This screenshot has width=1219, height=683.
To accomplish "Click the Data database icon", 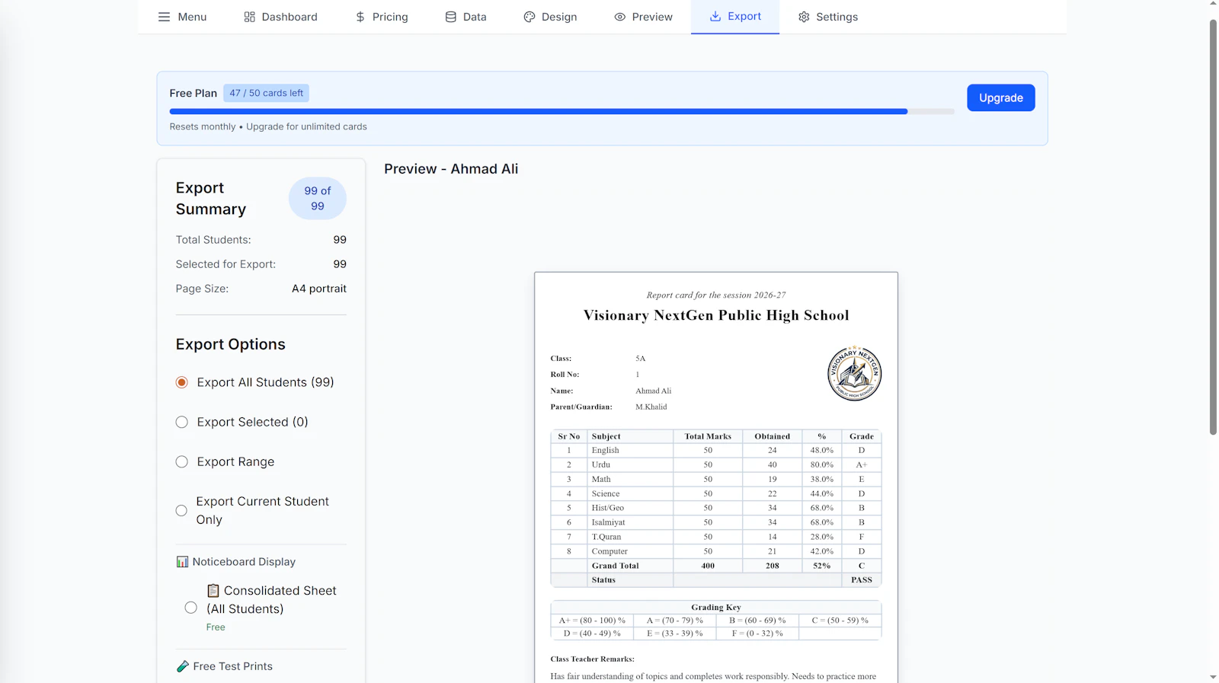I will tap(451, 17).
